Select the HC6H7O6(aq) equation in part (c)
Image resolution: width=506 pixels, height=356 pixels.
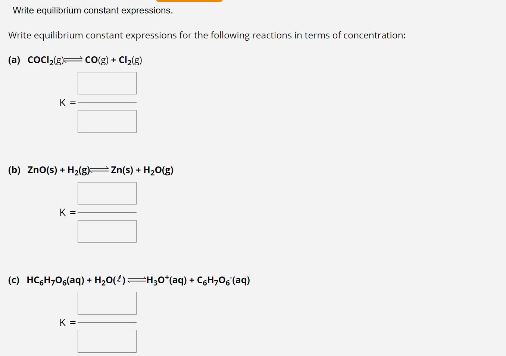[138, 280]
